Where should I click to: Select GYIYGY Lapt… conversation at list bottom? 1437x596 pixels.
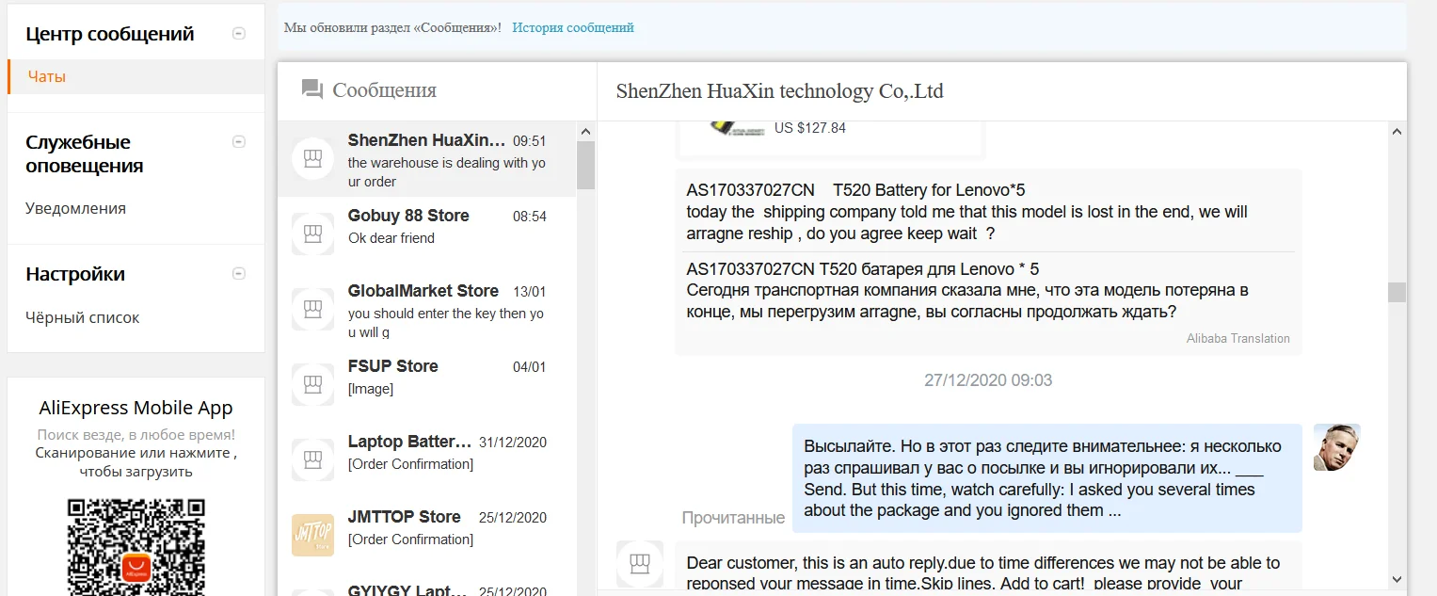tap(427, 585)
